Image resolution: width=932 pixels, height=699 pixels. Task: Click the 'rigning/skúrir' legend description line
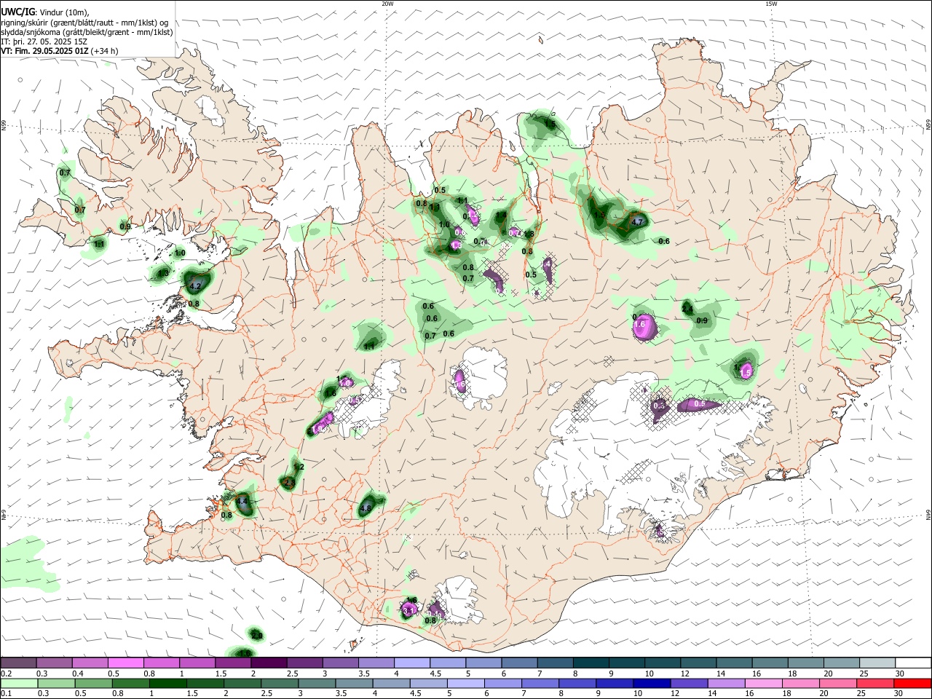[x=84, y=23]
